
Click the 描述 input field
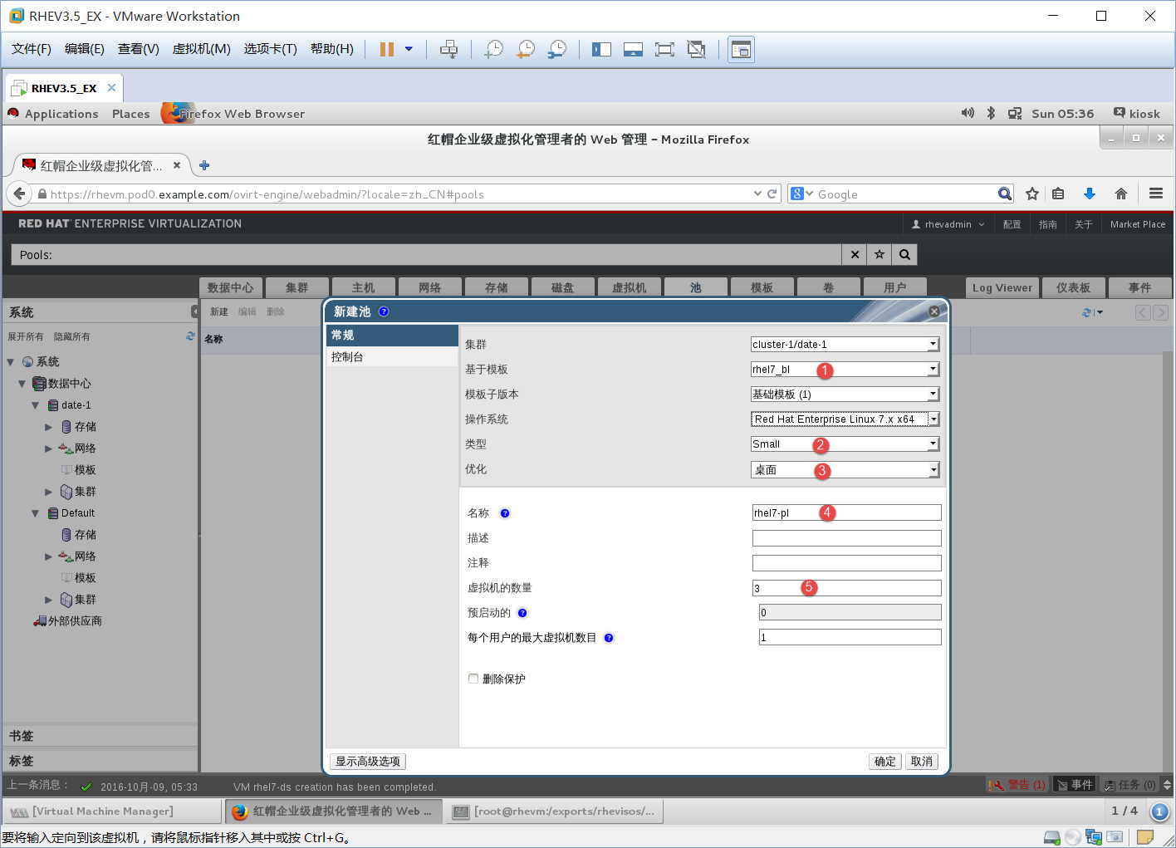846,537
